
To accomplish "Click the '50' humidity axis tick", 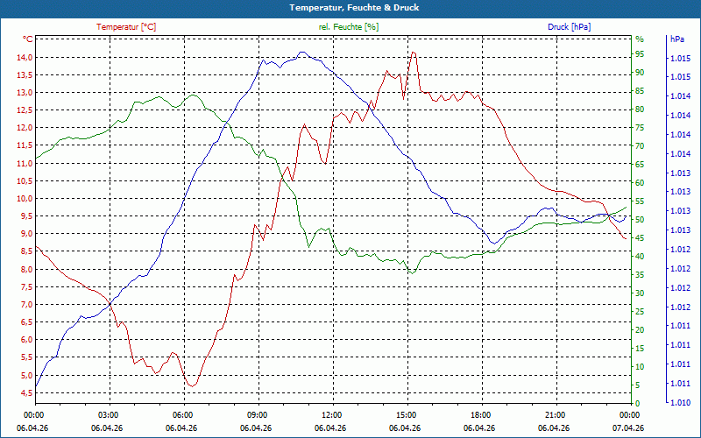I will (640, 220).
